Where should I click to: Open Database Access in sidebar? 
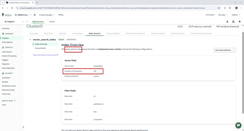click(9, 86)
